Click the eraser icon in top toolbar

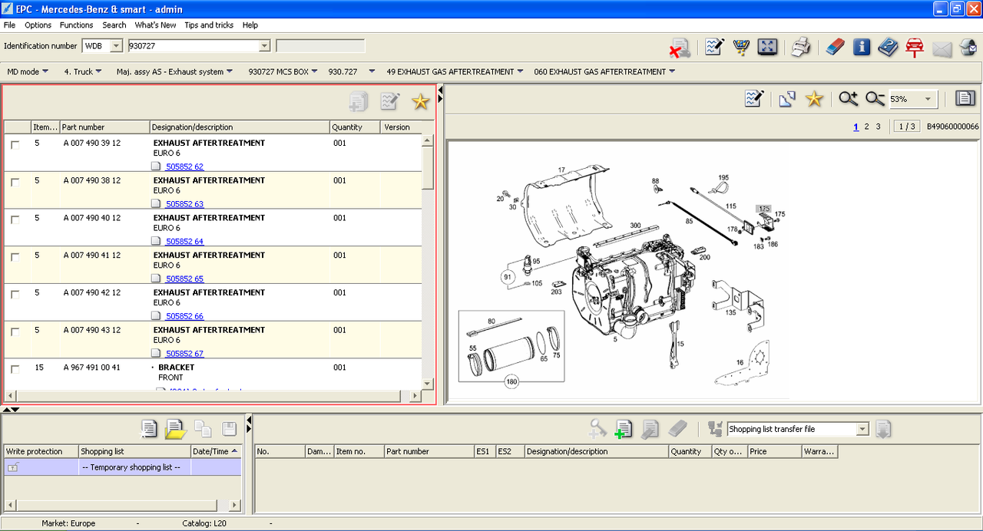coord(835,48)
